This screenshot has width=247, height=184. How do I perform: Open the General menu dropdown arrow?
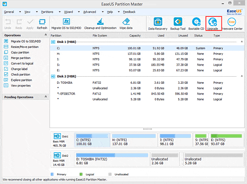point(20,12)
